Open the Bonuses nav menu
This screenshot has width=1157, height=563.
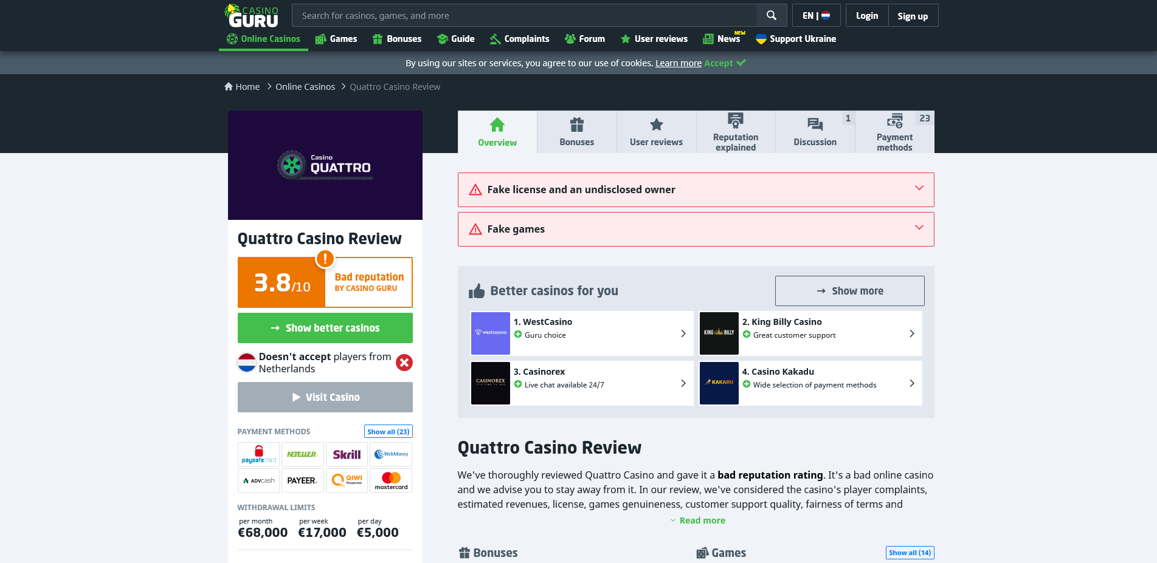397,39
